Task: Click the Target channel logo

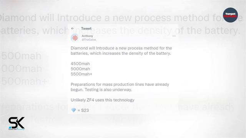Action: (230, 15)
